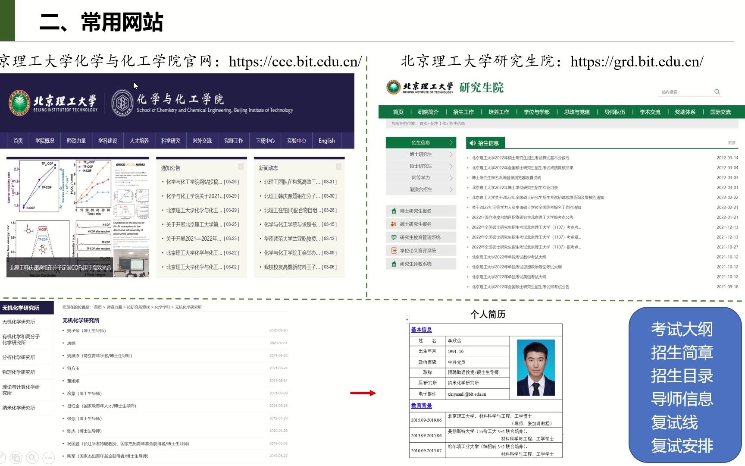
Task: Open news 华南师范大学兰亚乾教授 dated 03-12
Action: 300,239
